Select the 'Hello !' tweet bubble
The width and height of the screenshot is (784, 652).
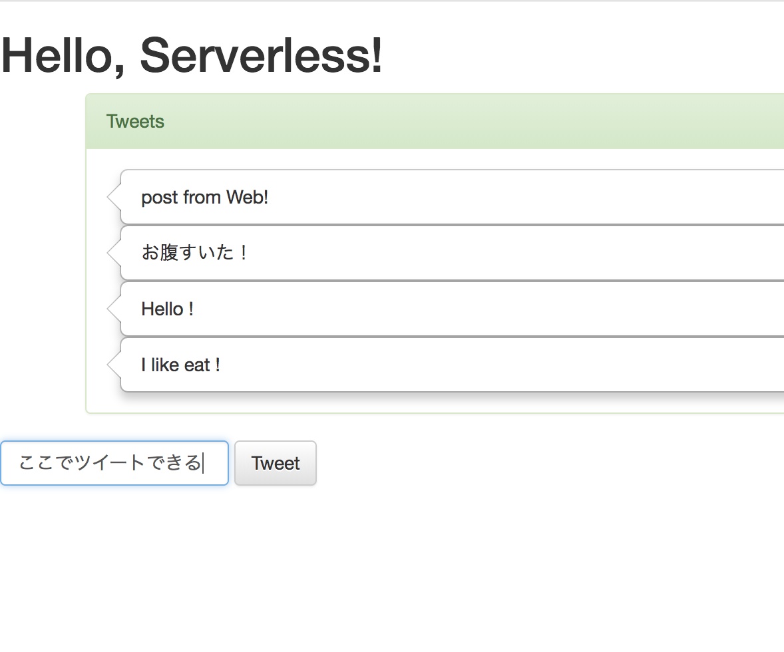452,309
